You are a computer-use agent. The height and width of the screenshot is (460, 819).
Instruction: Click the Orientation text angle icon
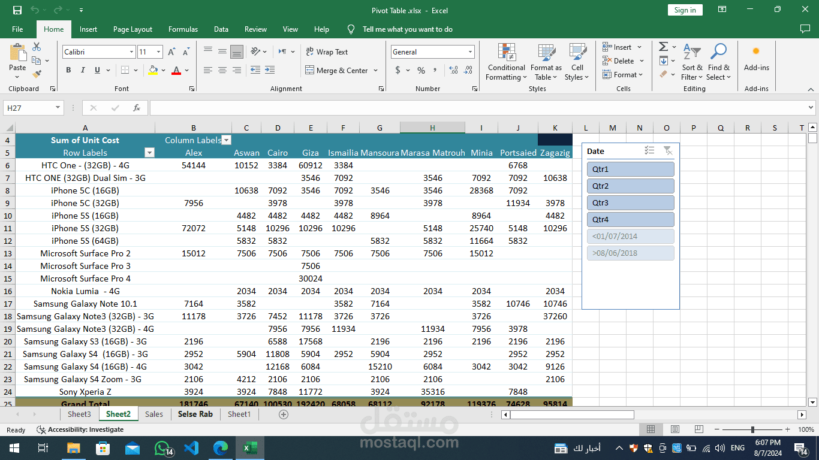coord(255,52)
